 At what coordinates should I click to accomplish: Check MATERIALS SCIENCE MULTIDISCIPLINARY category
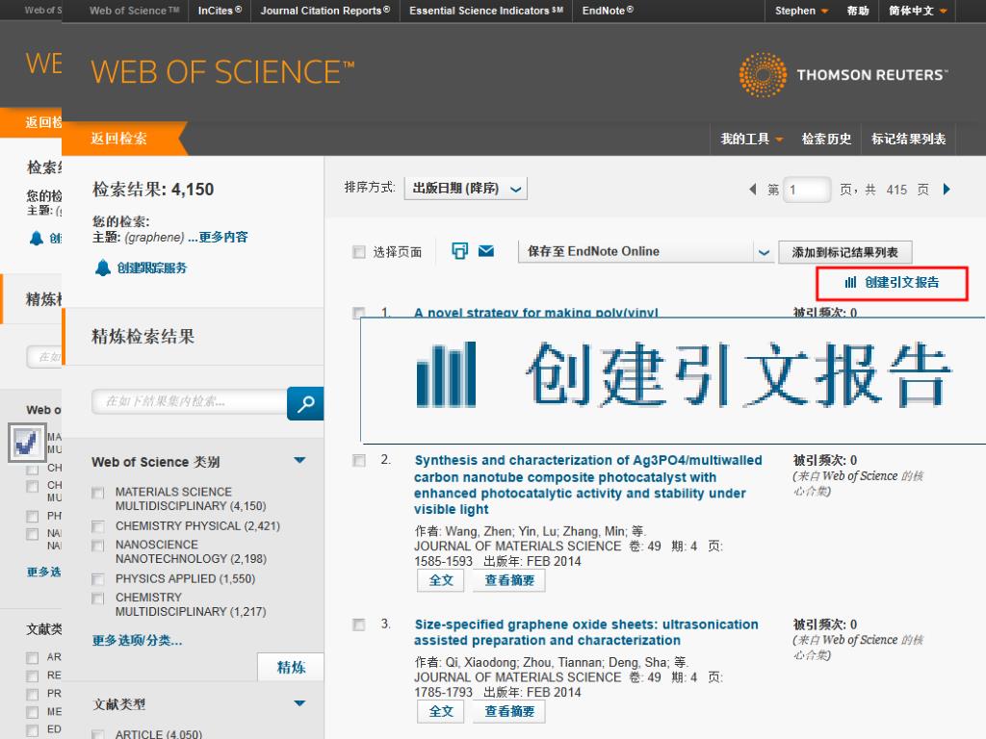97,493
